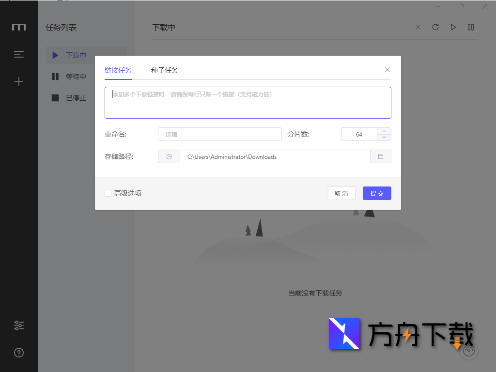Submit the task with 提交 button
The height and width of the screenshot is (372, 496).
377,193
